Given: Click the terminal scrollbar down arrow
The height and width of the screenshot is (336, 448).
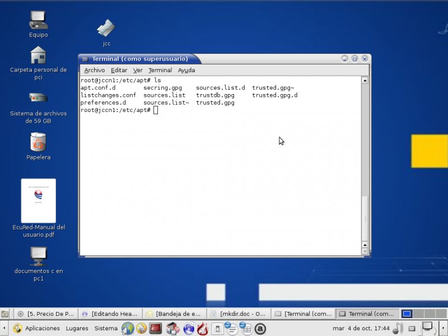Looking at the screenshot, I should tap(365, 252).
